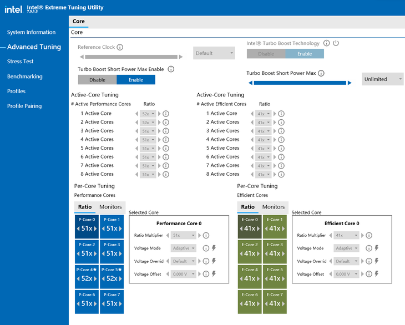
Task: Click lightning icon for Performance Core Voltage Offset
Action: click(214, 273)
